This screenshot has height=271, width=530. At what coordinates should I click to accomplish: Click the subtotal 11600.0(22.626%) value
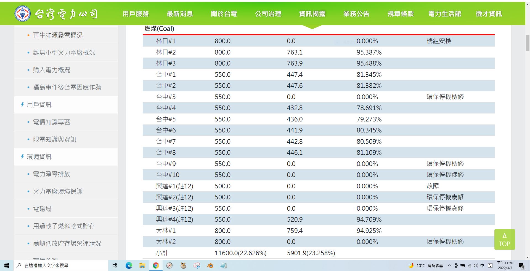[x=240, y=253]
